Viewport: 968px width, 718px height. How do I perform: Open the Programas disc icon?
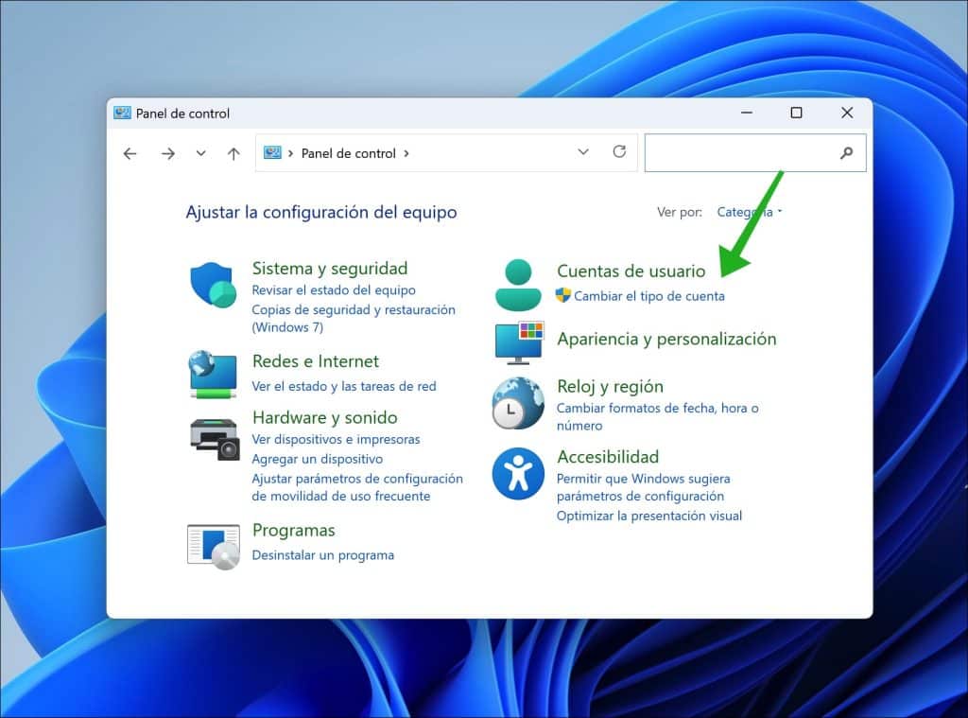(214, 547)
